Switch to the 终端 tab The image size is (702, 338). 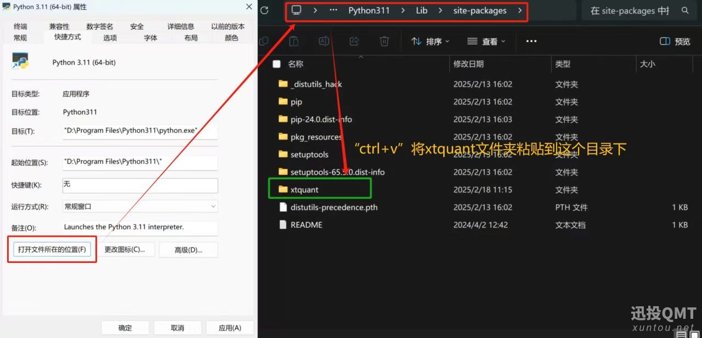click(x=20, y=26)
